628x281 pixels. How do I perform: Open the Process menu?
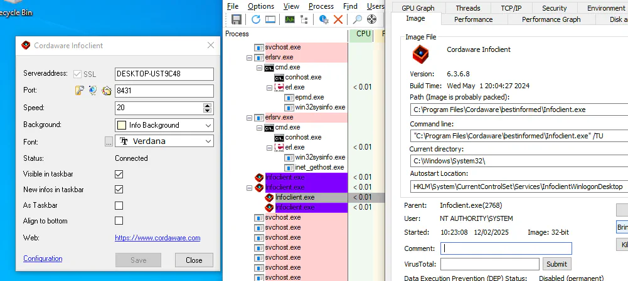coord(321,6)
